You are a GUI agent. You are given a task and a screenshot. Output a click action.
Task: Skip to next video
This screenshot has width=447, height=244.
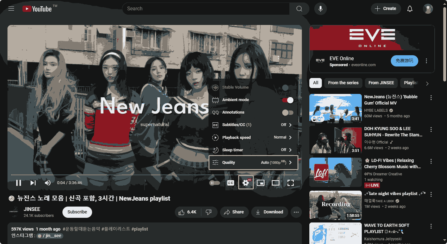coord(33,183)
